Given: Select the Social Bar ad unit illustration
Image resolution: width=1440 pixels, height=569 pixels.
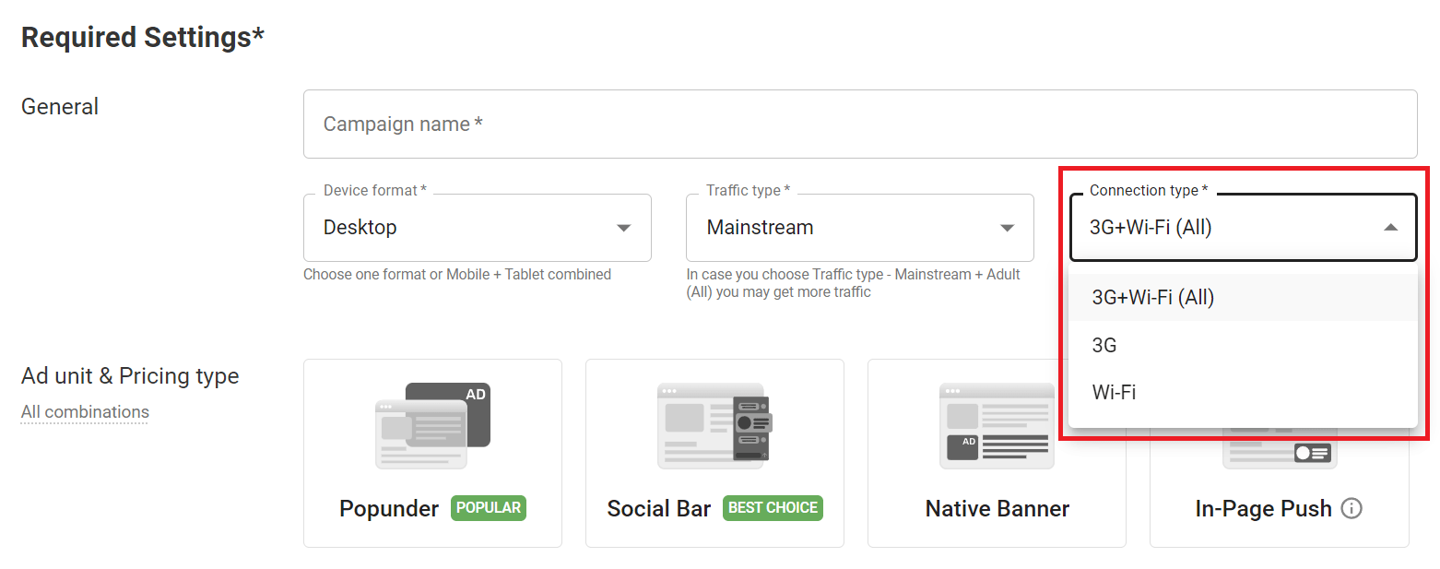Looking at the screenshot, I should coord(714,422).
